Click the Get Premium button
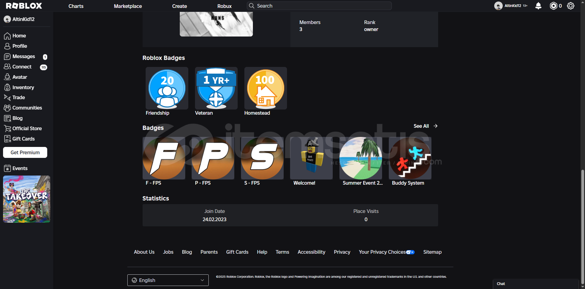 pos(25,152)
